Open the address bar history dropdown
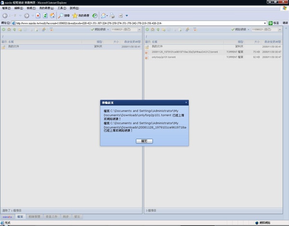 [265, 23]
